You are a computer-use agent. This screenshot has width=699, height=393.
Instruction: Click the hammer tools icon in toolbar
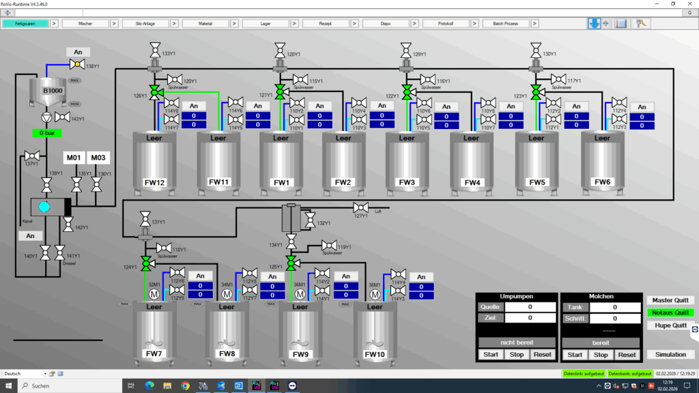(642, 23)
